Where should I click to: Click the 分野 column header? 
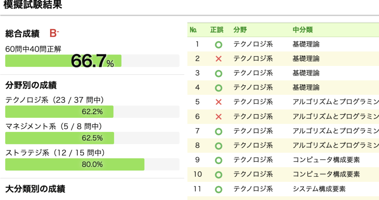(240, 30)
